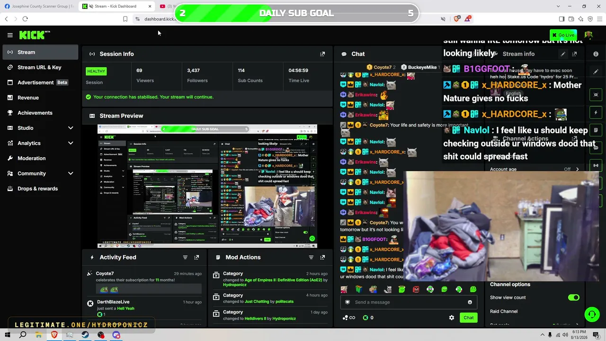Filter the Mod Actions list

[x=311, y=257]
